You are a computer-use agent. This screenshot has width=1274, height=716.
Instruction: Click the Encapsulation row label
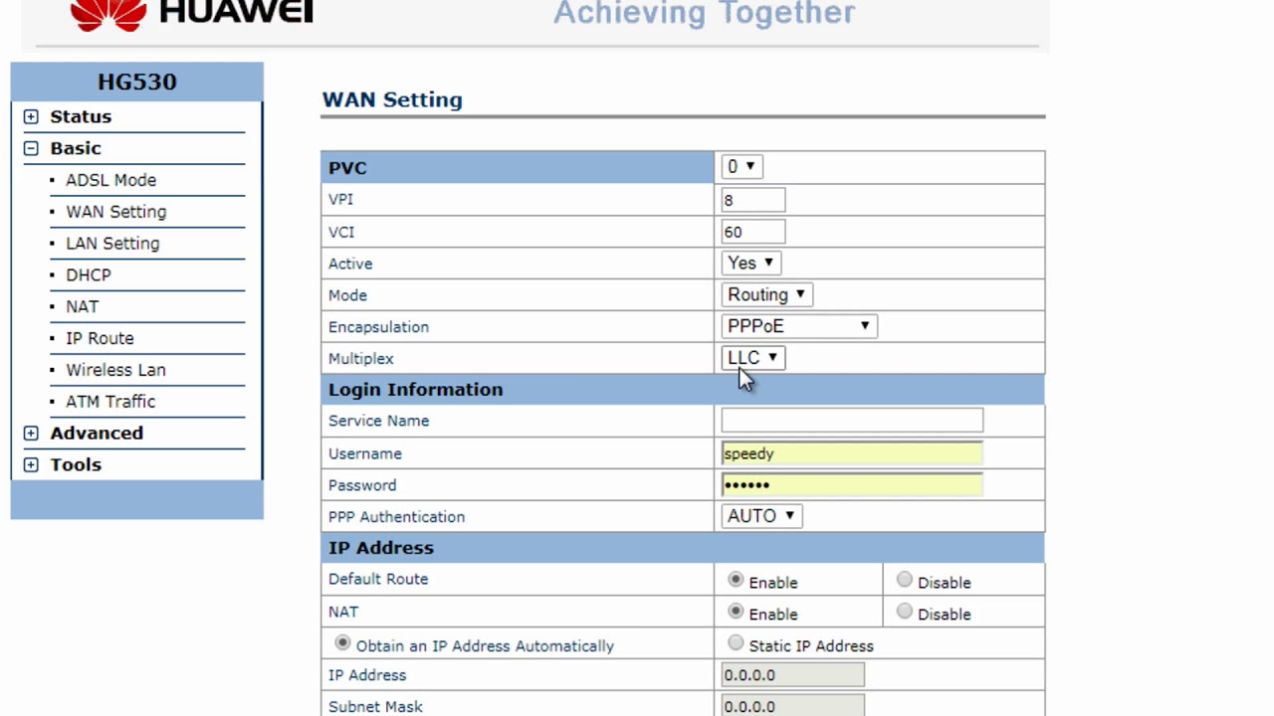(378, 327)
